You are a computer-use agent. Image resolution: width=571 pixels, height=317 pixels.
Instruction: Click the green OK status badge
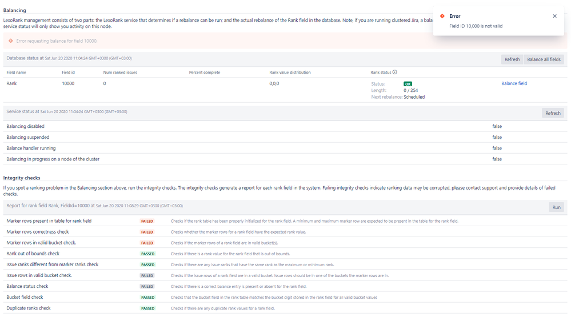pyautogui.click(x=408, y=84)
